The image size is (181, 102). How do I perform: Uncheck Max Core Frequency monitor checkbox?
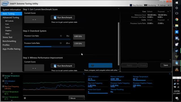coord(3,86)
